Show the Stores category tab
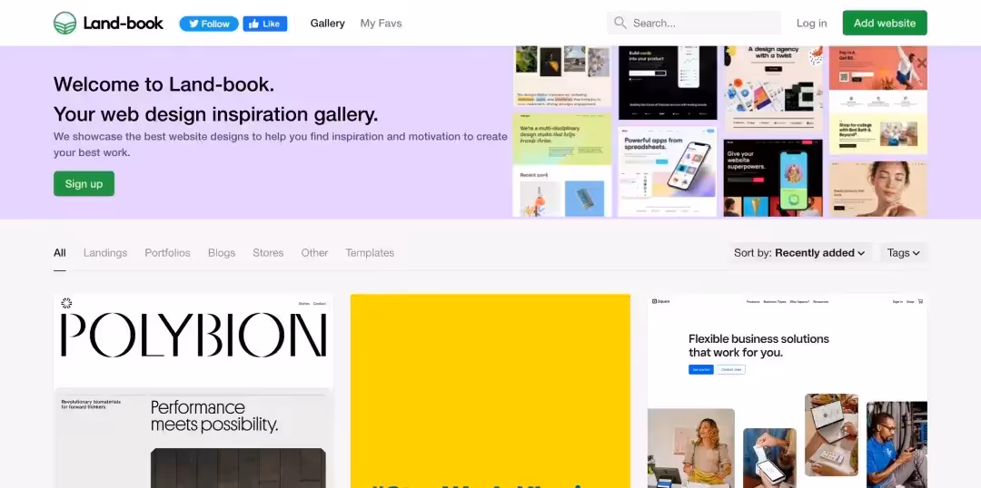Image resolution: width=981 pixels, height=488 pixels. coord(268,253)
